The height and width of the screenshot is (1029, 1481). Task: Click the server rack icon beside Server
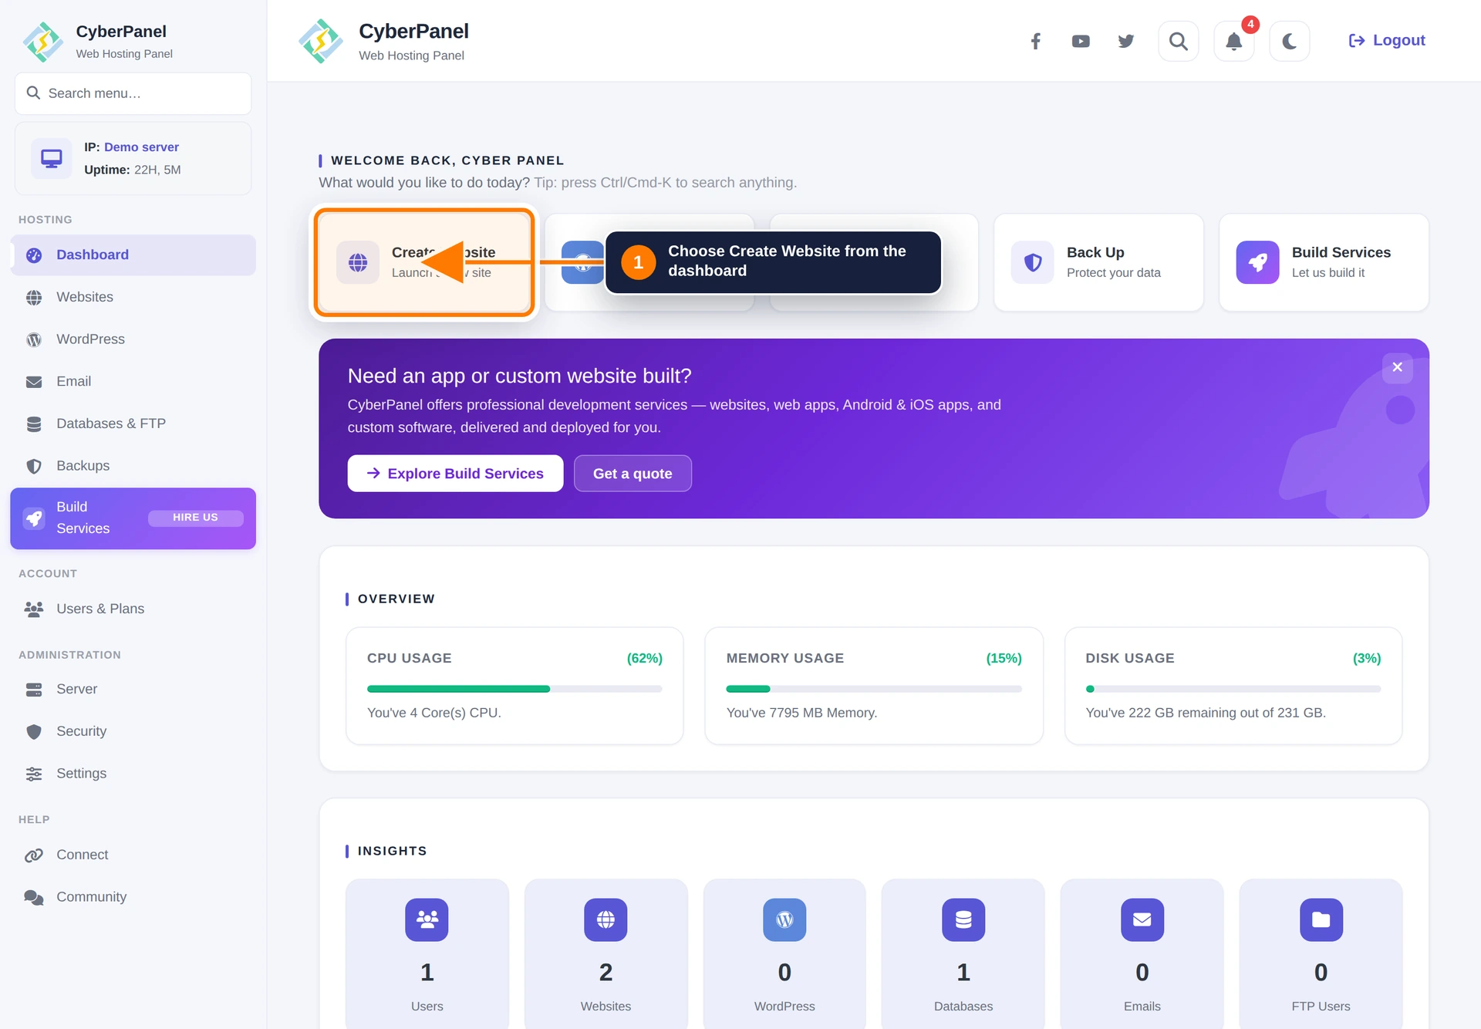pyautogui.click(x=34, y=690)
